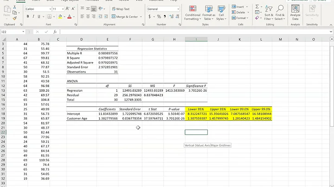Image resolution: width=334 pixels, height=187 pixels.
Task: Click the Copy icon in Clipboard
Action: coord(14,13)
